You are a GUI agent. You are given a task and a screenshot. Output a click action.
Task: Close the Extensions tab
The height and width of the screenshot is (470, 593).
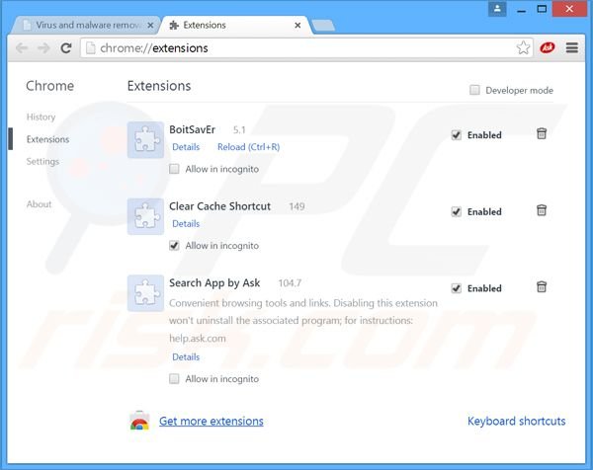point(297,26)
